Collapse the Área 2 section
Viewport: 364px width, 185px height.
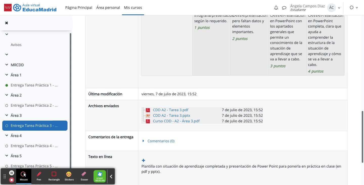click(7, 95)
